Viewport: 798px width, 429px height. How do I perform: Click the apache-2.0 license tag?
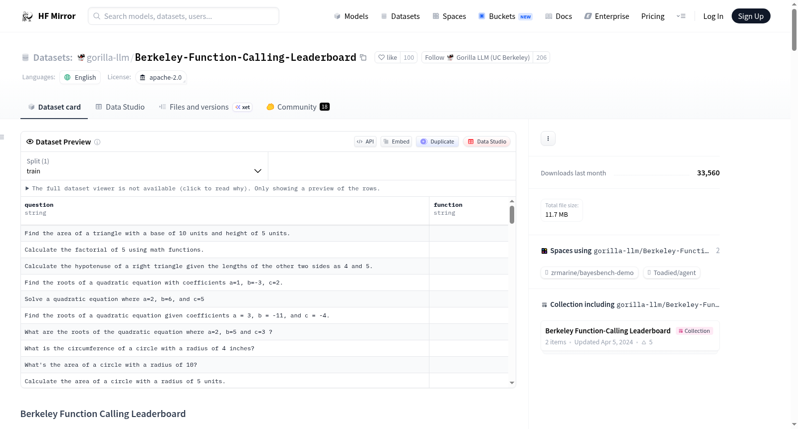coord(161,78)
